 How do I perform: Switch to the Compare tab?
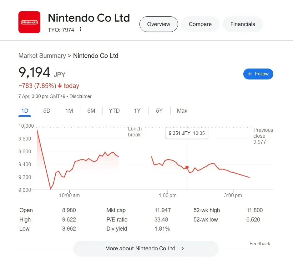coord(200,24)
